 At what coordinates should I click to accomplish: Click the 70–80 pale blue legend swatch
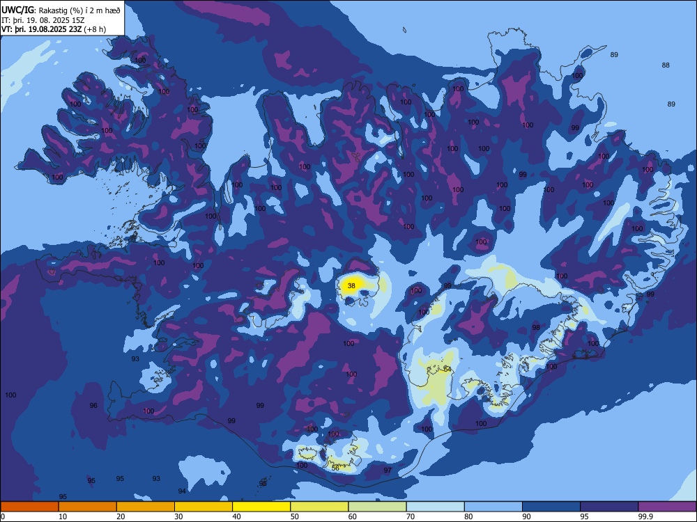tap(436, 507)
